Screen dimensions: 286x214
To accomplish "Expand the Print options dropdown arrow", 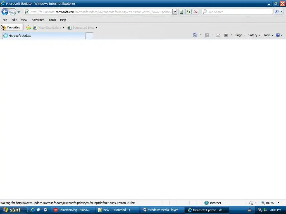I will 231,35.
